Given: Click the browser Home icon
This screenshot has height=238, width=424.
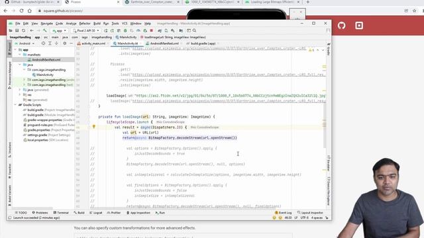Looking at the screenshot, I should coord(29,11).
